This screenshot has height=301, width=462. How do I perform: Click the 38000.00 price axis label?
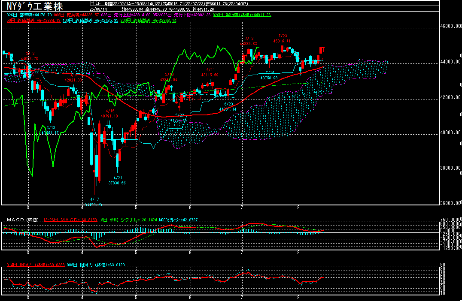point(450,168)
